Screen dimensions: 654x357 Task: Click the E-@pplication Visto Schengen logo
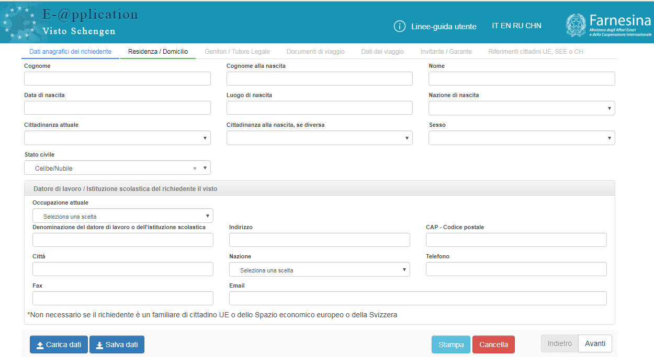(70, 22)
